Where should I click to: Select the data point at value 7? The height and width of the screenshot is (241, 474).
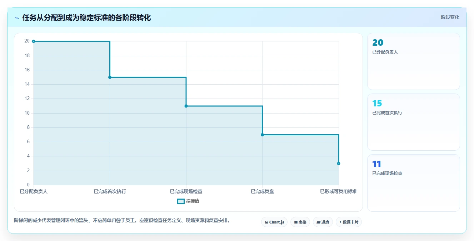262,135
